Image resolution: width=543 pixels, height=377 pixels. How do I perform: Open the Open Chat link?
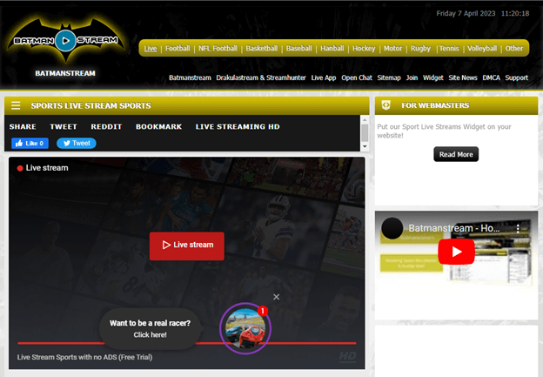tap(357, 77)
